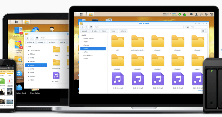This screenshot has width=222, height=117.
Task: Open the Action dropdown in laptop File Station
Action: (x=105, y=31)
